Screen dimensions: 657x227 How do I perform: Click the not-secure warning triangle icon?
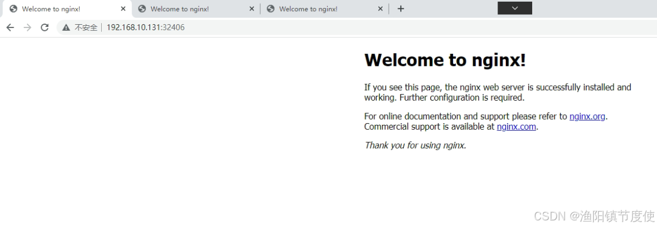click(66, 27)
